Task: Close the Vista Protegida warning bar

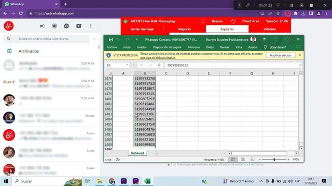Action: tap(300, 55)
